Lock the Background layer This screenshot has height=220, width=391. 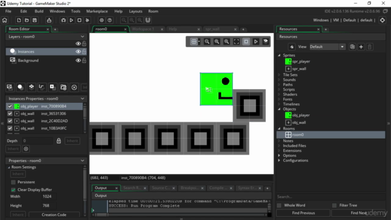tap(84, 61)
